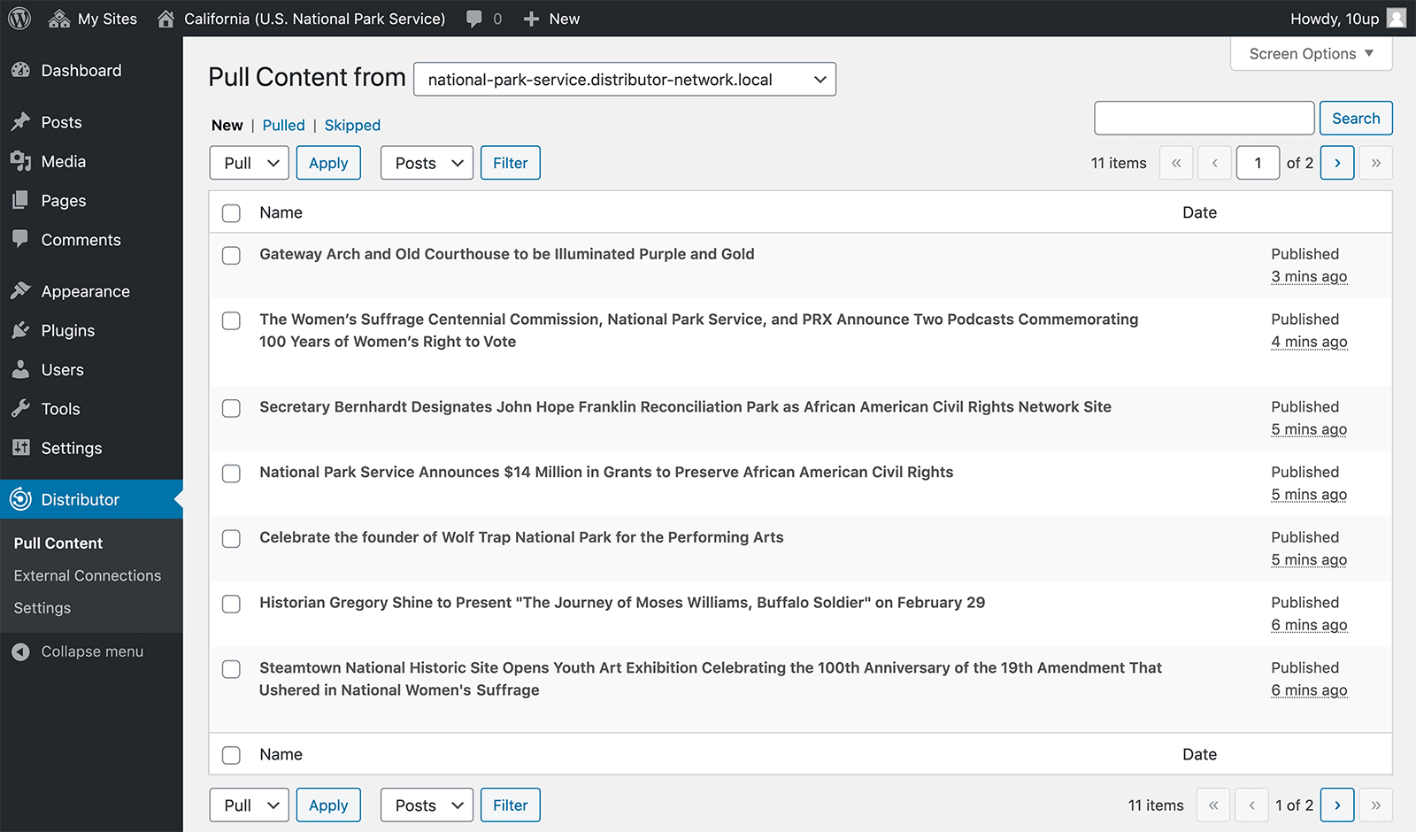Check the Women's Suffrage Centennial Commission post

point(231,320)
